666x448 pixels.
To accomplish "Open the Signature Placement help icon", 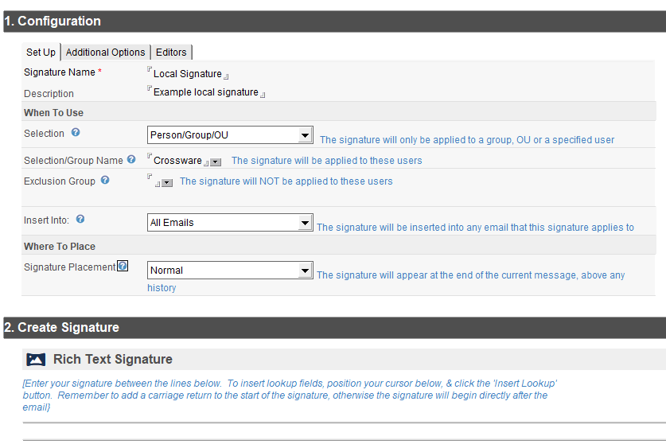I will click(x=123, y=267).
